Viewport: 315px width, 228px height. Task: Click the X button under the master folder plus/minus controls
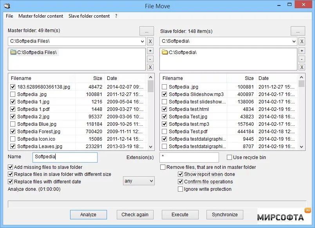point(150,67)
